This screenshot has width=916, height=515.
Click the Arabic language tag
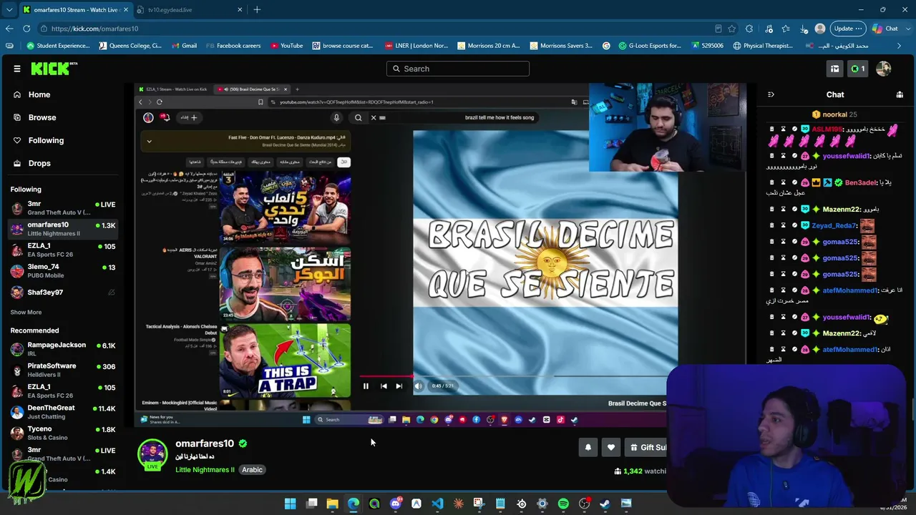(x=252, y=470)
